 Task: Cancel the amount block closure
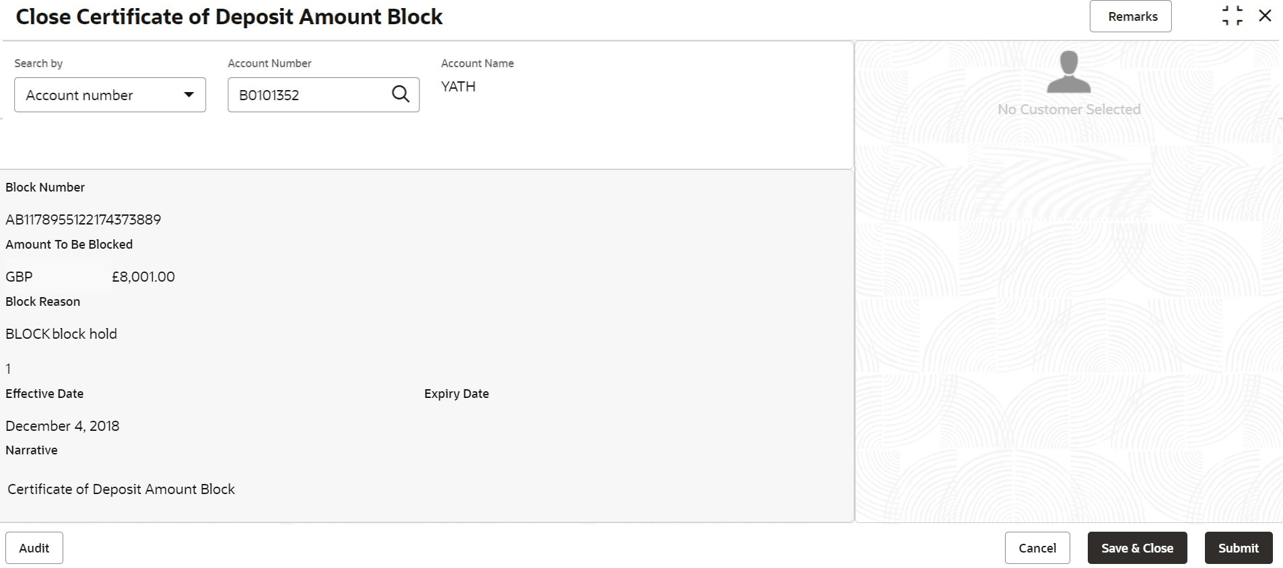click(1037, 548)
